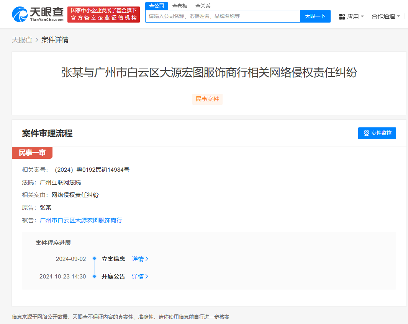Click the case title heading 张某与广州市白云区大源宏图服饰商行
408x324 pixels.
(209, 72)
